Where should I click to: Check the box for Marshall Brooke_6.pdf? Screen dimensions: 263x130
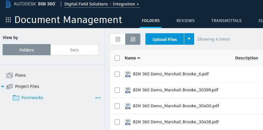[x=117, y=74]
